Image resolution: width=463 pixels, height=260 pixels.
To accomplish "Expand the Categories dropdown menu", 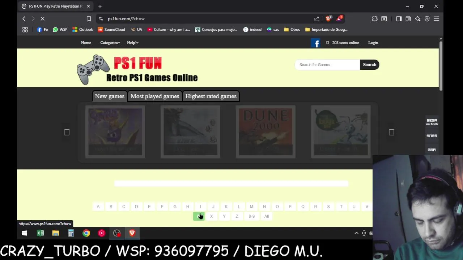I will pos(110,43).
